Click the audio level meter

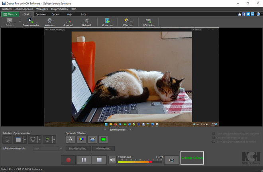[x=140, y=161]
